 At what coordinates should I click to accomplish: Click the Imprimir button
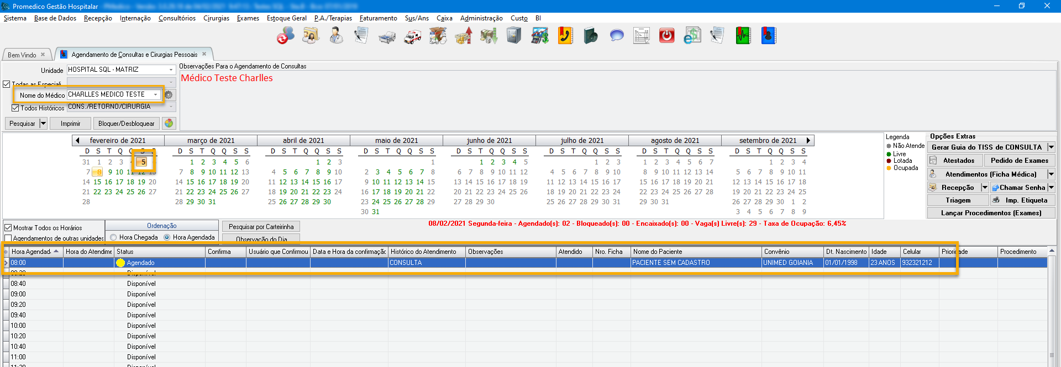pyautogui.click(x=70, y=124)
